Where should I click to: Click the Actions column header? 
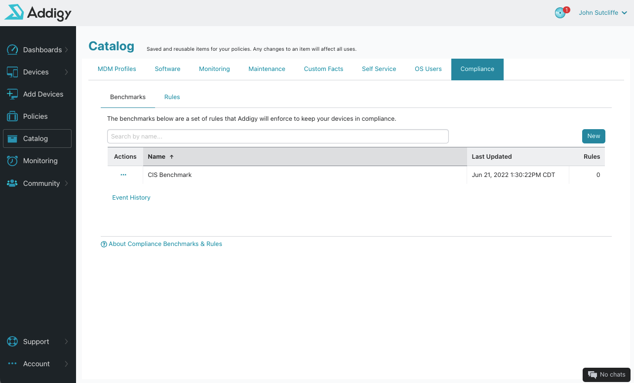pyautogui.click(x=125, y=157)
